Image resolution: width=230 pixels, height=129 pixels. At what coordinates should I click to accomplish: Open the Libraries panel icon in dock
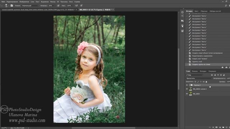tap(182, 21)
